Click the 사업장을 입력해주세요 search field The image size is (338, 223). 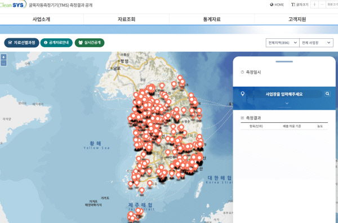[x=284, y=94]
